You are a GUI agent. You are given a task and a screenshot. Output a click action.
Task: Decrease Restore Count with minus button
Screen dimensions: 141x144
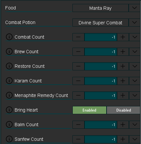tap(78, 66)
